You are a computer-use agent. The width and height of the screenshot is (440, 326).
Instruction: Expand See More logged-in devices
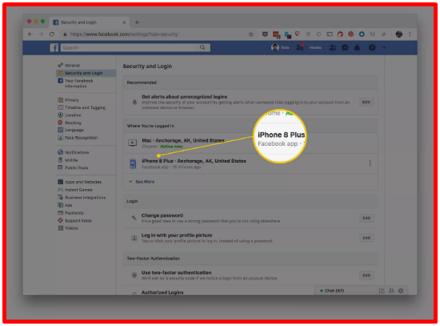point(142,182)
